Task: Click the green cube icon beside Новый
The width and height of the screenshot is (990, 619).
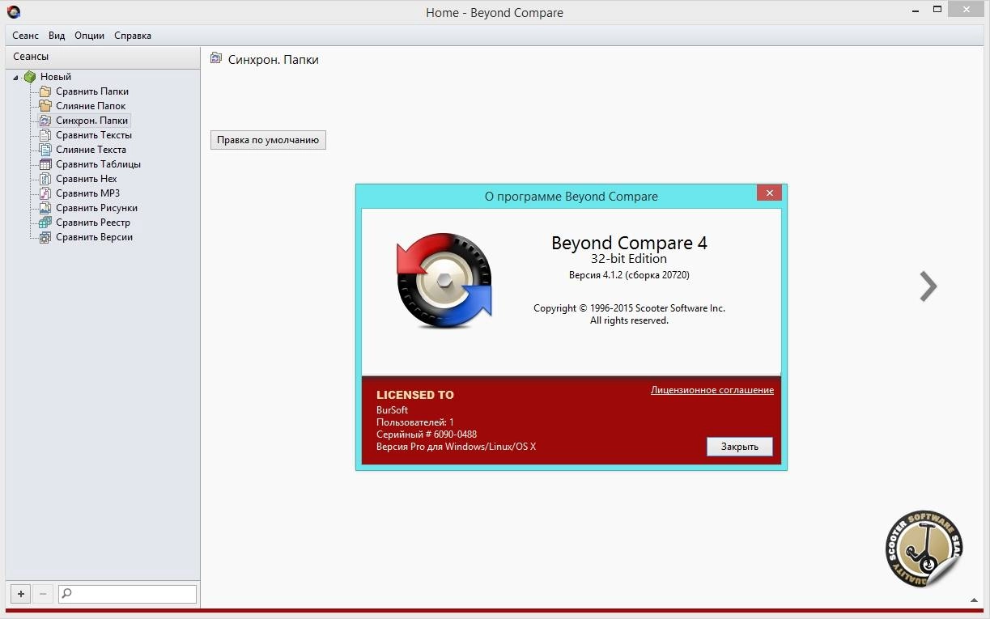Action: pos(30,77)
